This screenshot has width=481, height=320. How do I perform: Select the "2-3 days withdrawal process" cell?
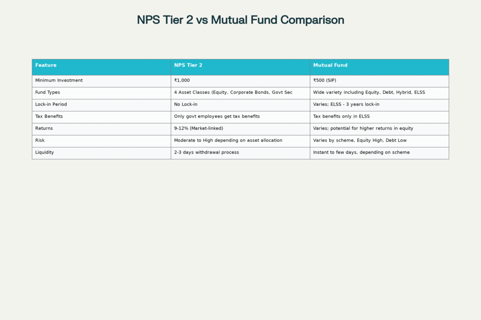pos(206,152)
